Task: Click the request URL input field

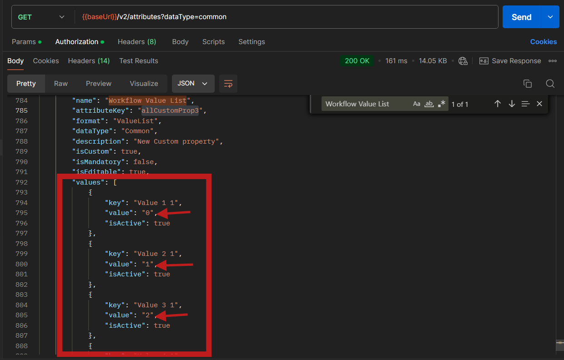Action: 287,17
